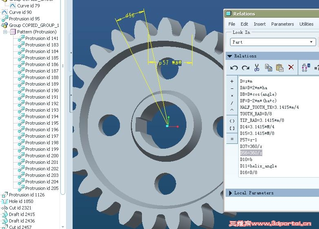Collapse the Pattern (Protrusion) tree node
Screen dimensions: 319x229
point(5,32)
